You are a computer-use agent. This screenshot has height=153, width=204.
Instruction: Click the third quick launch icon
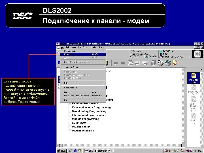pos(79,151)
